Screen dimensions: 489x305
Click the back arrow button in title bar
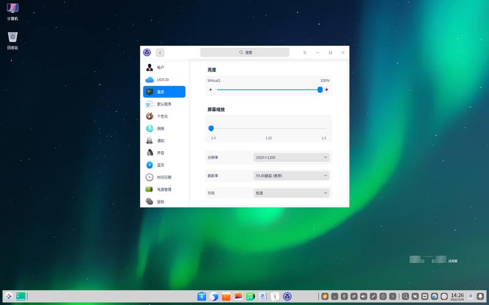(160, 53)
